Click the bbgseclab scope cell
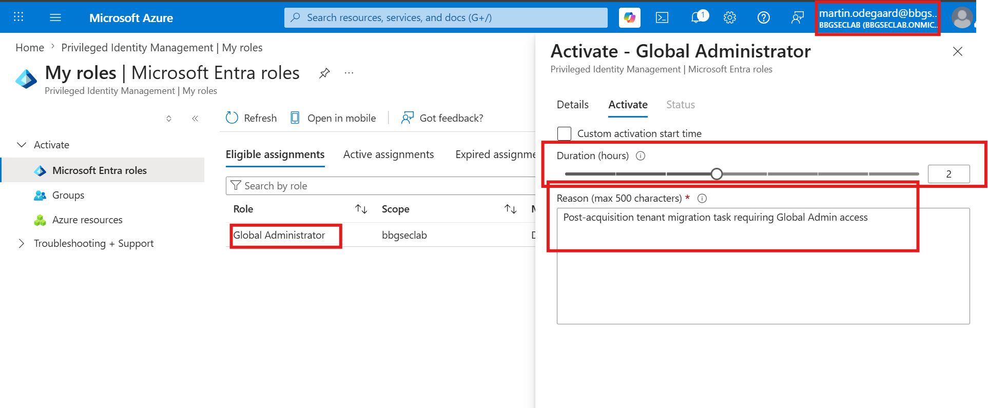The height and width of the screenshot is (408, 988). [404, 235]
